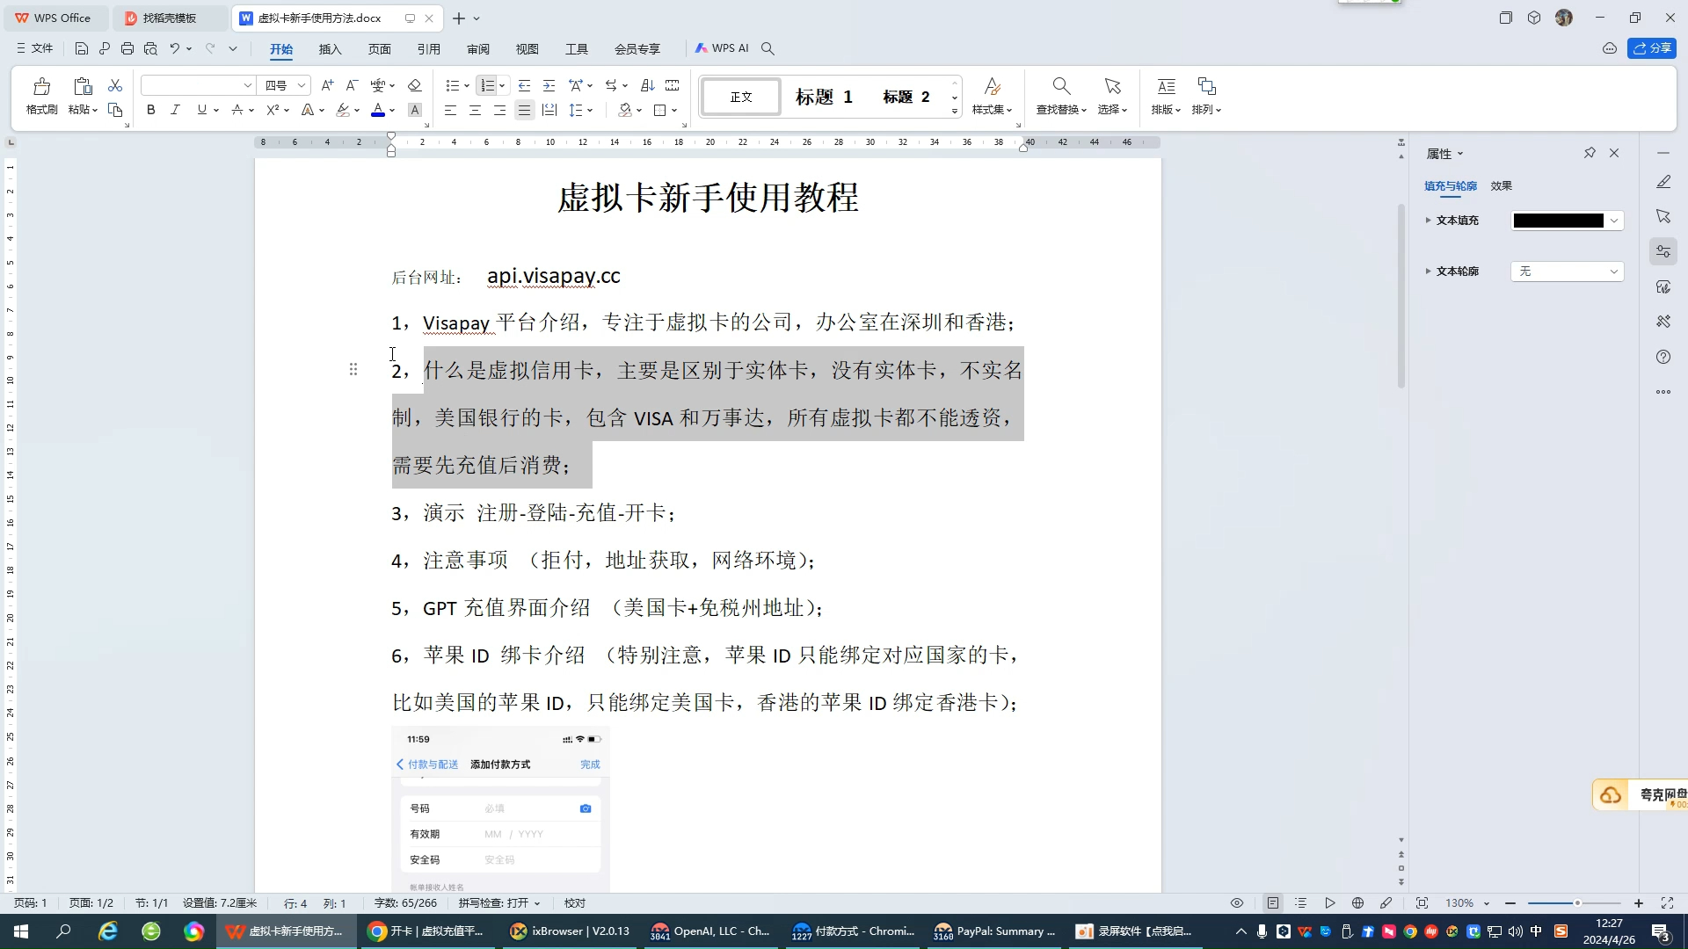This screenshot has height=949, width=1688.
Task: Apply the 标题 2 style
Action: (x=906, y=97)
